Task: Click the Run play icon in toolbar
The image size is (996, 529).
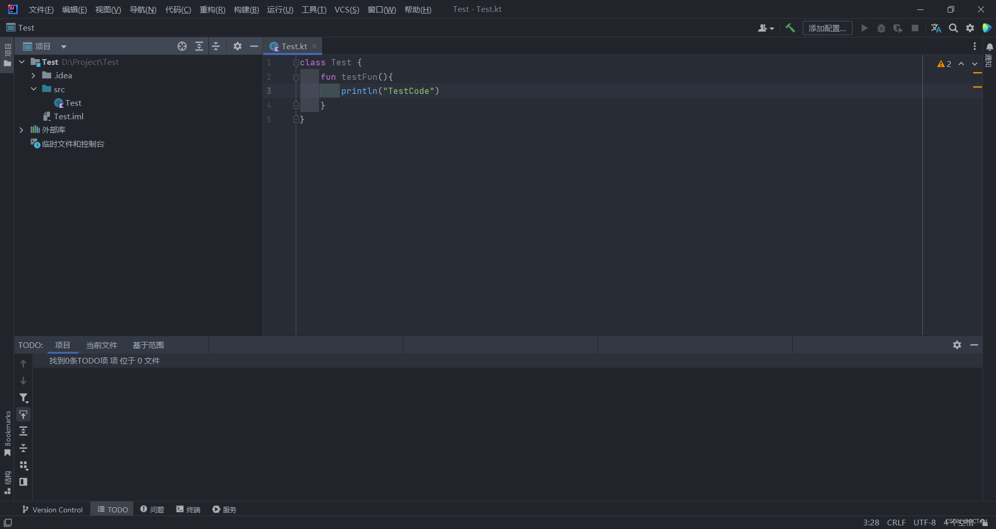Action: 865,28
